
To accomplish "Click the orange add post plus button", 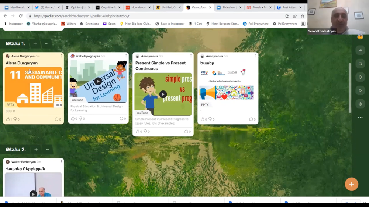I will point(351,184).
